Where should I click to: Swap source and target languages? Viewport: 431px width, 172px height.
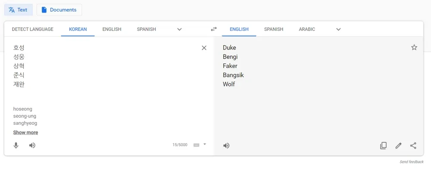214,29
